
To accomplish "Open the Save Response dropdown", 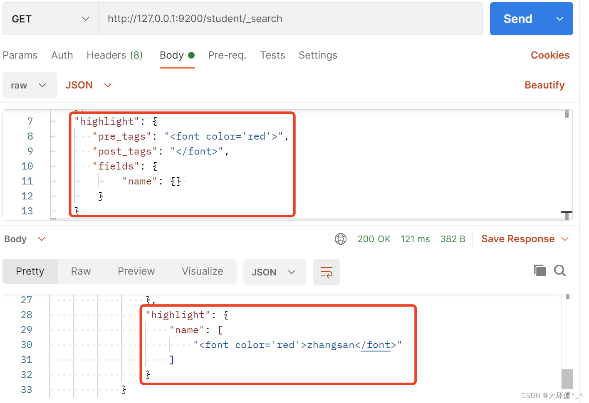I will (x=525, y=239).
